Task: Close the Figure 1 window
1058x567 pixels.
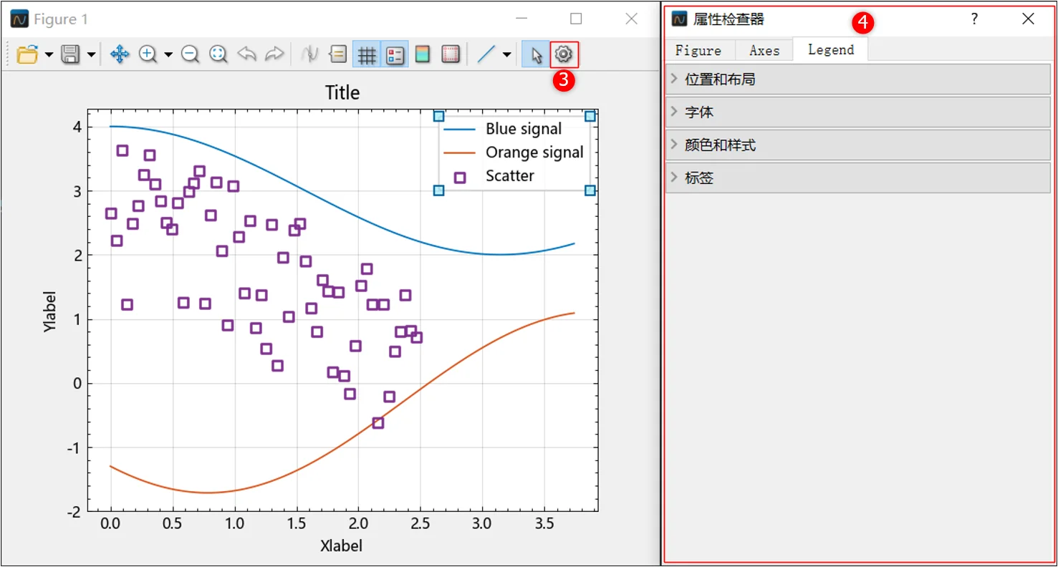Action: coord(631,19)
